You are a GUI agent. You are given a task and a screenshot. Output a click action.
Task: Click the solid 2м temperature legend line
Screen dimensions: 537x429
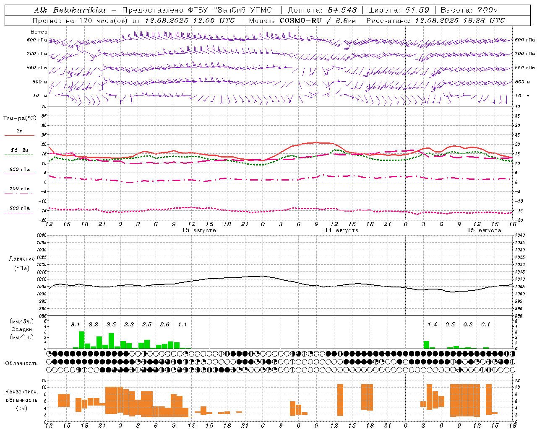pos(19,135)
